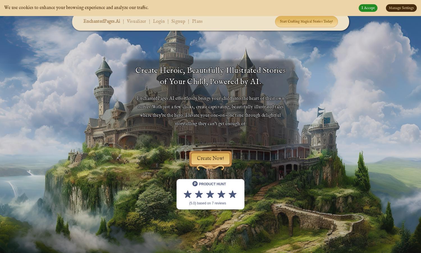Click the fifth rating star
Image resolution: width=421 pixels, height=253 pixels.
[x=233, y=194]
